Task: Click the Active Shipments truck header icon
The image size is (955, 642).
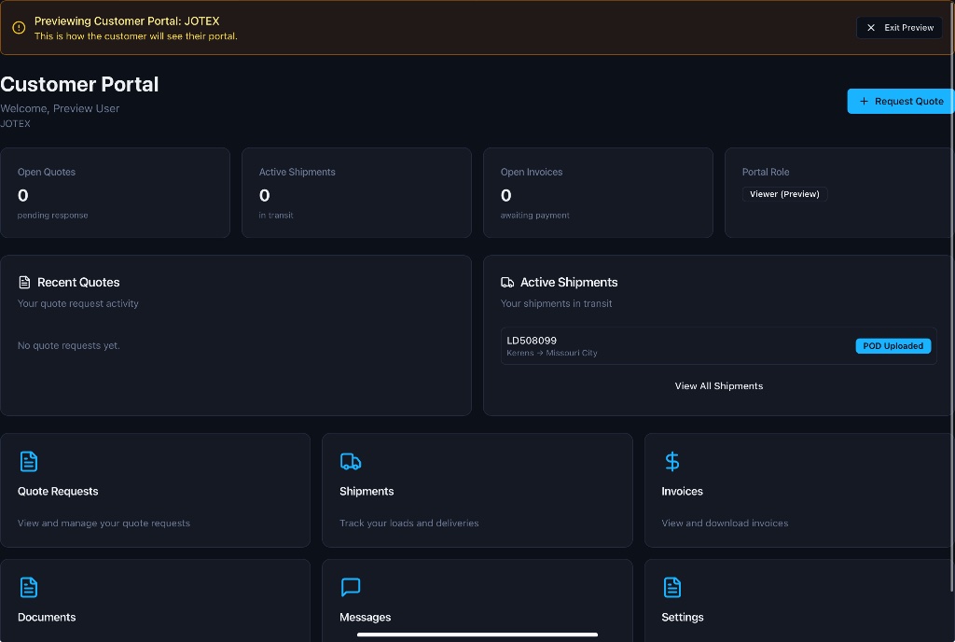Action: click(507, 282)
